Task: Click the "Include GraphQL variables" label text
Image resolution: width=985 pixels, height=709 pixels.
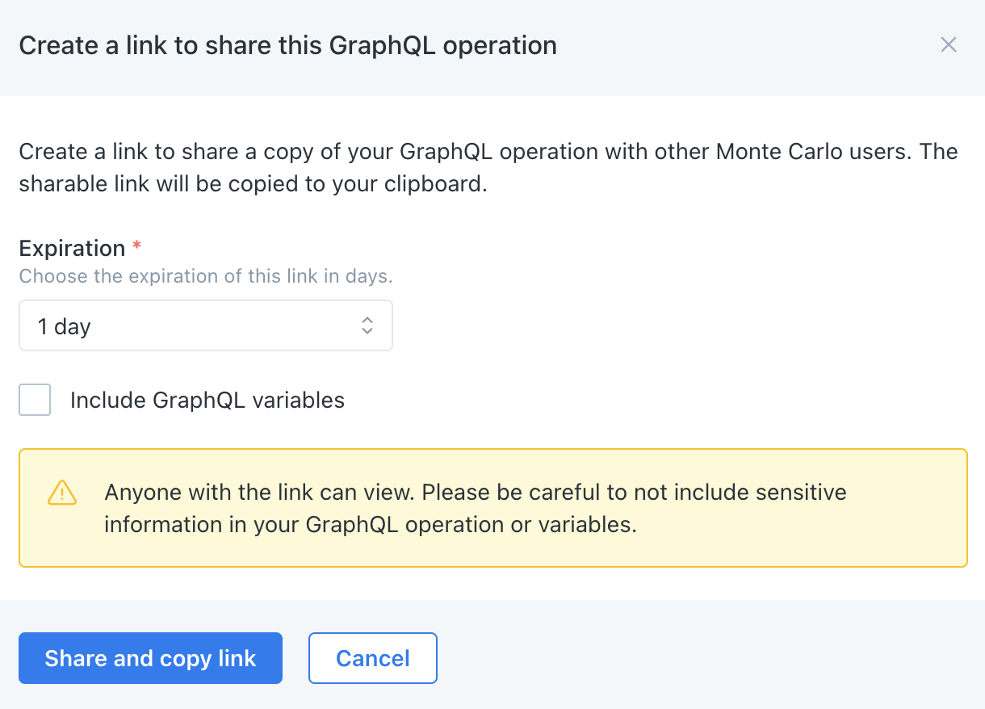Action: point(207,400)
